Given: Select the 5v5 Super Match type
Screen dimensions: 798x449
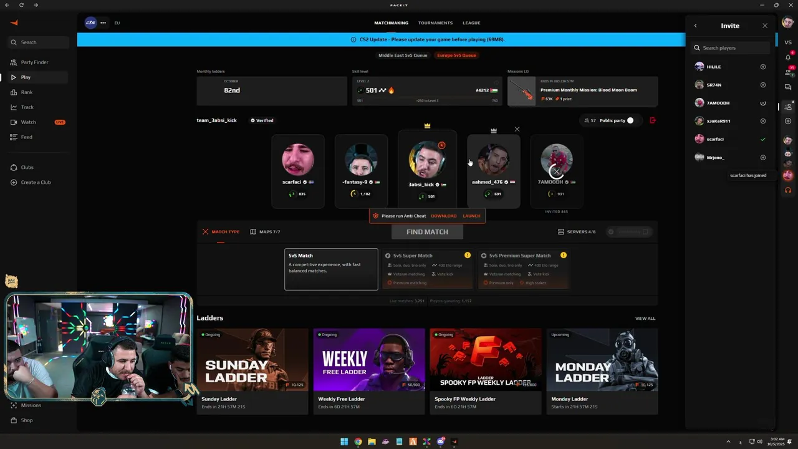Looking at the screenshot, I should (x=427, y=269).
